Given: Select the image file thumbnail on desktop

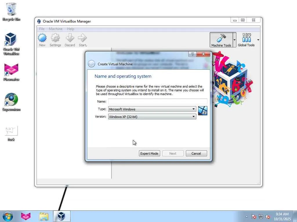Looking at the screenshot, I should [11, 133].
